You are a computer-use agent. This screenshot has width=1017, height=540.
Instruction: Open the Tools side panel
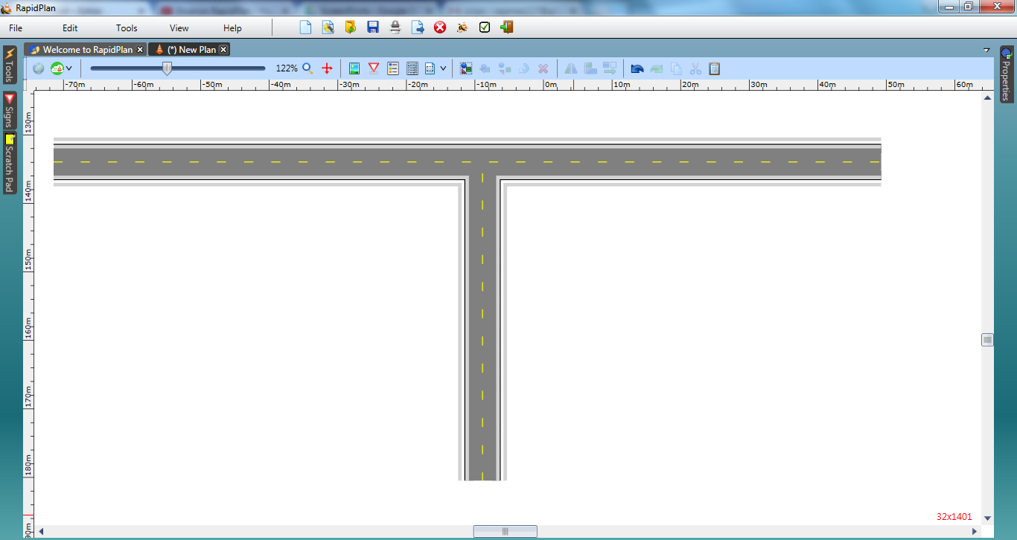click(9, 65)
